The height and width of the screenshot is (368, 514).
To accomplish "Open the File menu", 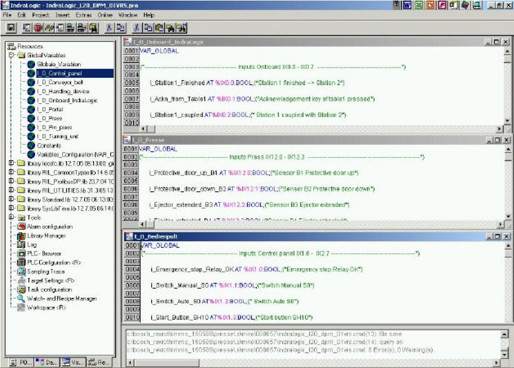I will tap(7, 15).
